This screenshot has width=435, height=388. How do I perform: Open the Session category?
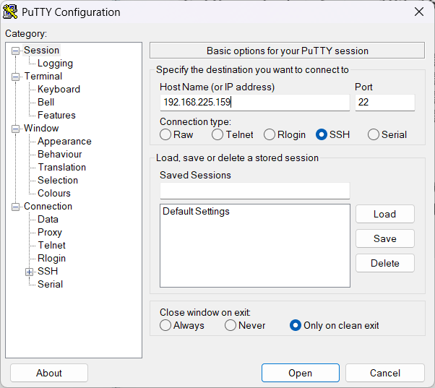coord(41,50)
